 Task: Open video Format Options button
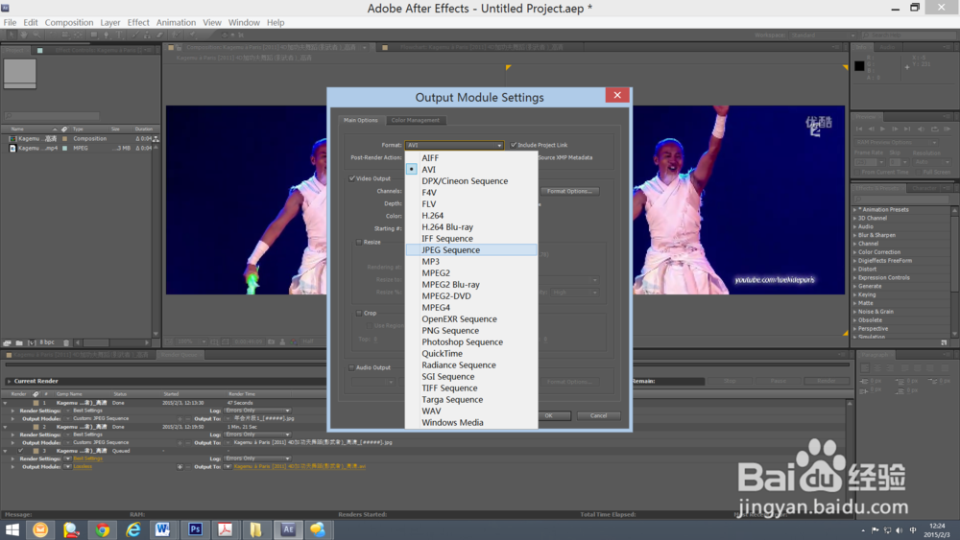coord(569,192)
